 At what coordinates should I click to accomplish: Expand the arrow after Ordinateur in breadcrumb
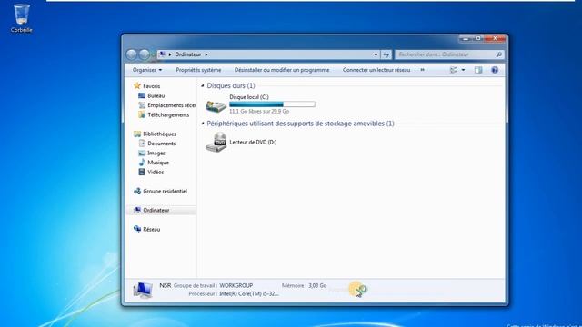(x=206, y=54)
